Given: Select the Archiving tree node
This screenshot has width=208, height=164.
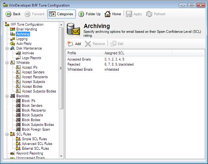Looking at the screenshot, I should 23,34.
